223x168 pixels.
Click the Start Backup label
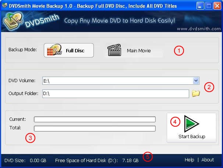[192, 136]
